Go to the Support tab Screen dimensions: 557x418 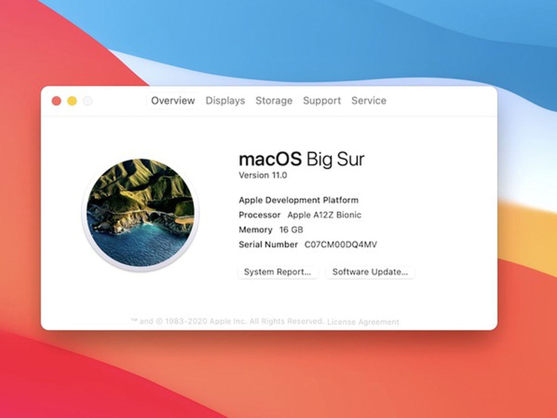tap(322, 101)
